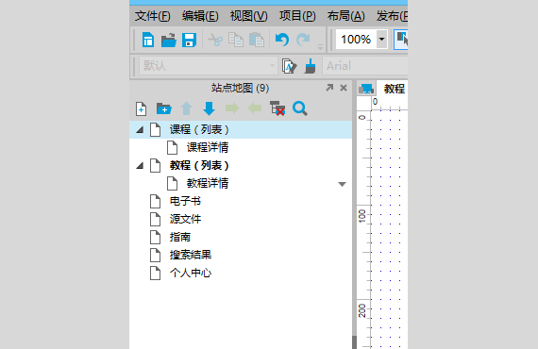Outdent page with left arrow
The image size is (538, 349).
255,108
